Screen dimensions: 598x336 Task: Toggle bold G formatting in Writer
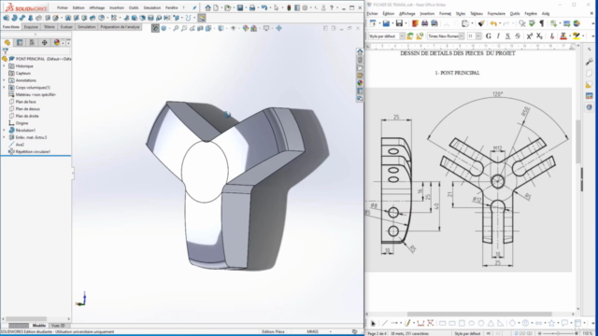pyautogui.click(x=488, y=36)
